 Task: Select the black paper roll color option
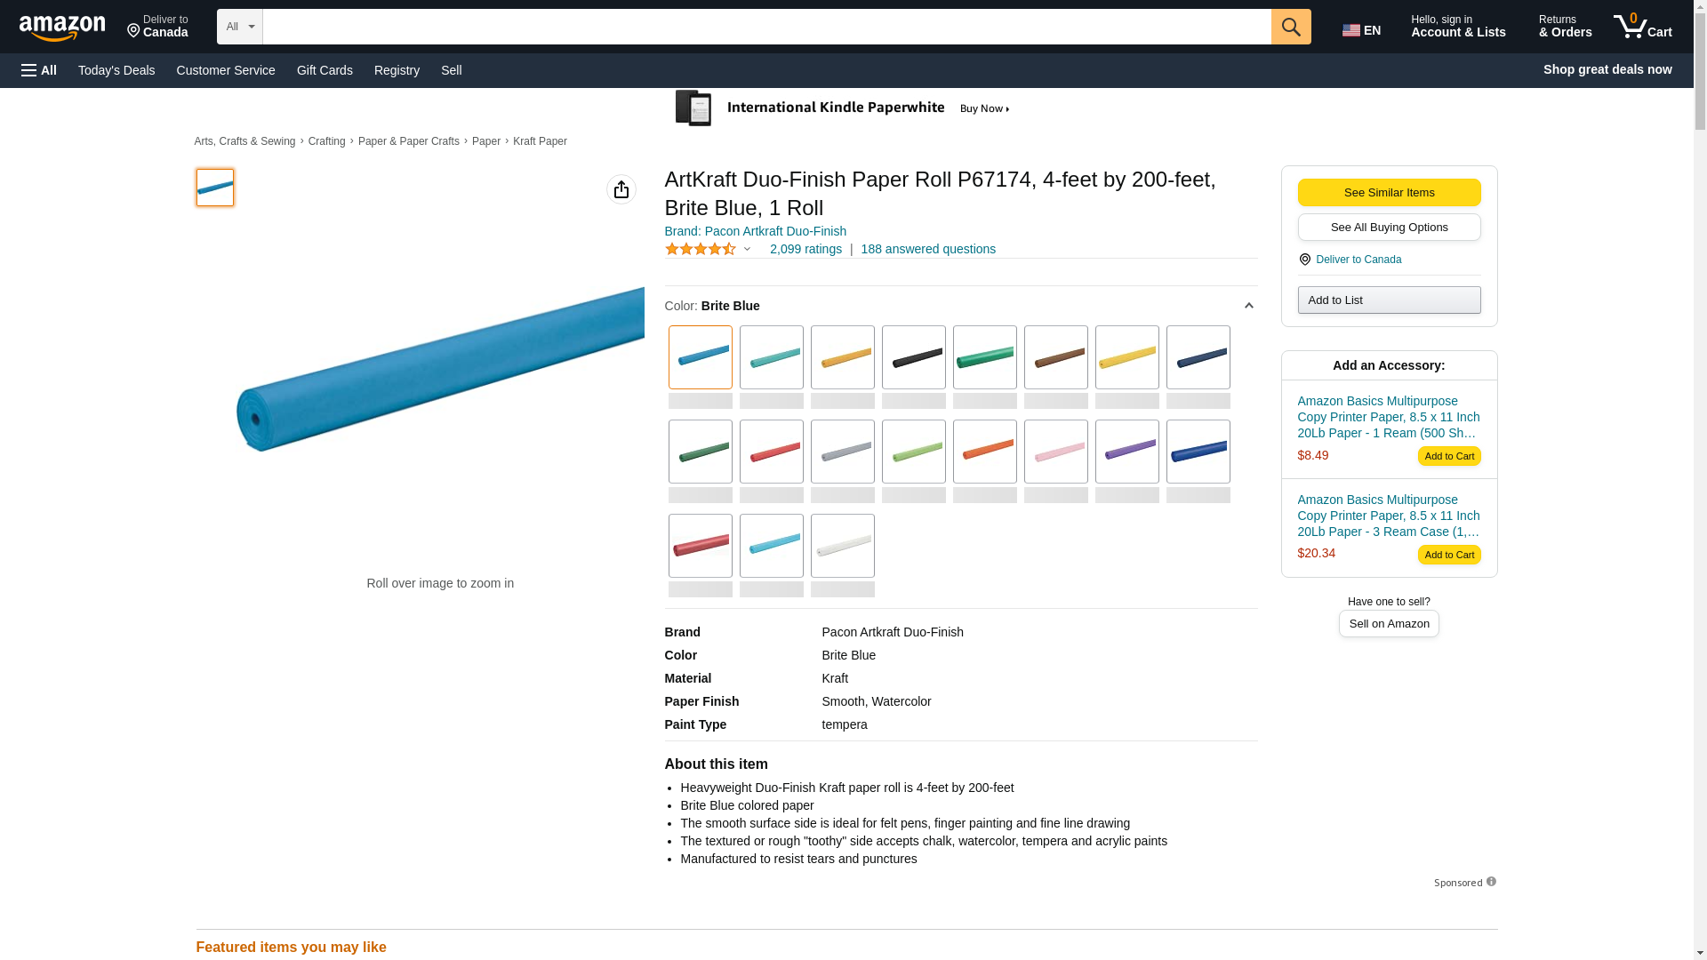[913, 357]
